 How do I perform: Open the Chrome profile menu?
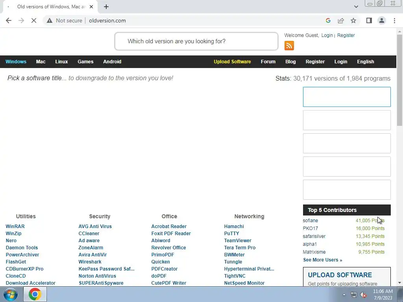[x=382, y=20]
